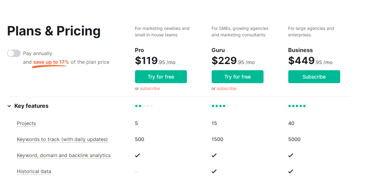This screenshot has width=372, height=178.
Task: Toggle the Pay annually switch
Action: pyautogui.click(x=14, y=53)
